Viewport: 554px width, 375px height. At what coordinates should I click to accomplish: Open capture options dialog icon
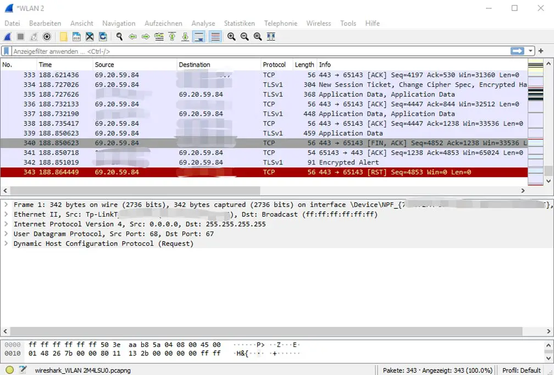(x=47, y=36)
